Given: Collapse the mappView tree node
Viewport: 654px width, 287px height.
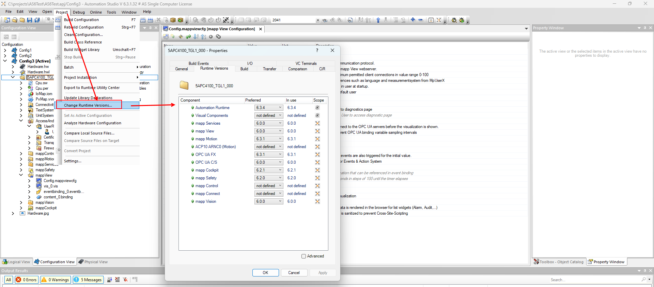Looking at the screenshot, I should click(x=21, y=175).
